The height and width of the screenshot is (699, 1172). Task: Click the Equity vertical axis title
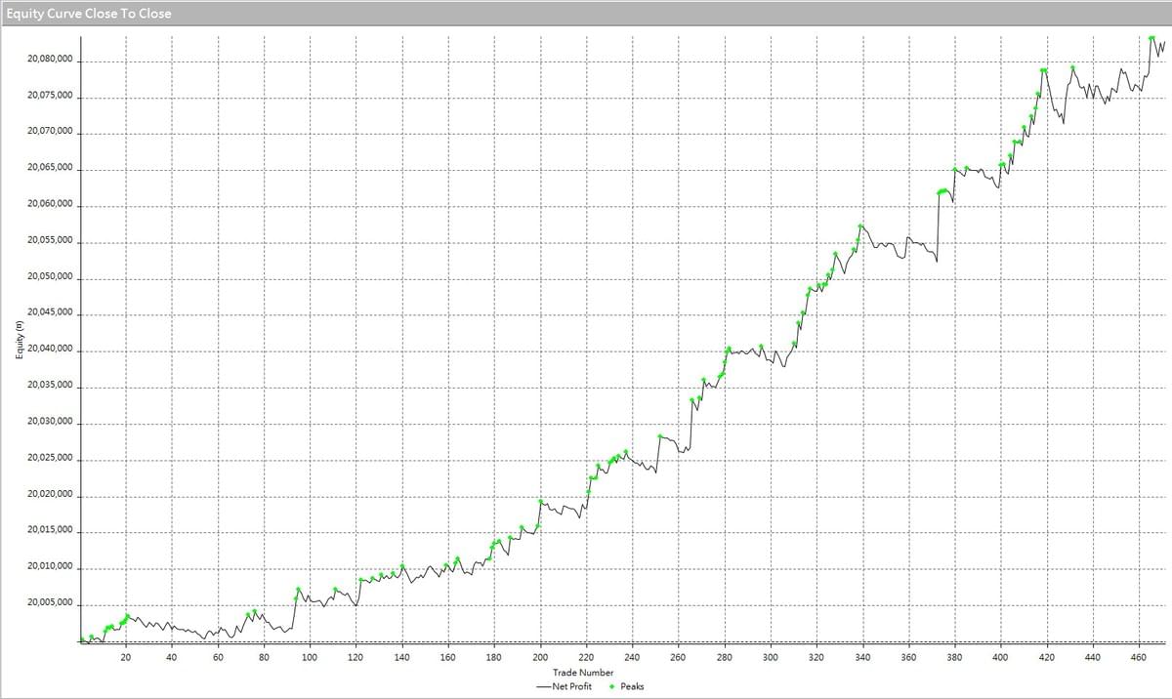click(19, 340)
